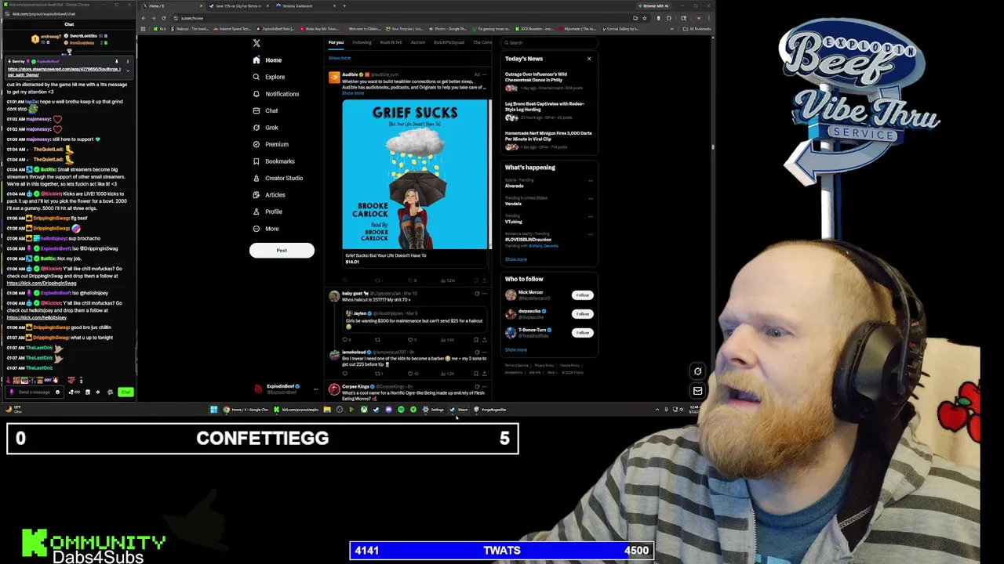Go back in the Chrome toolbar
Viewport: 1004px width, 564px height.
[x=144, y=18]
